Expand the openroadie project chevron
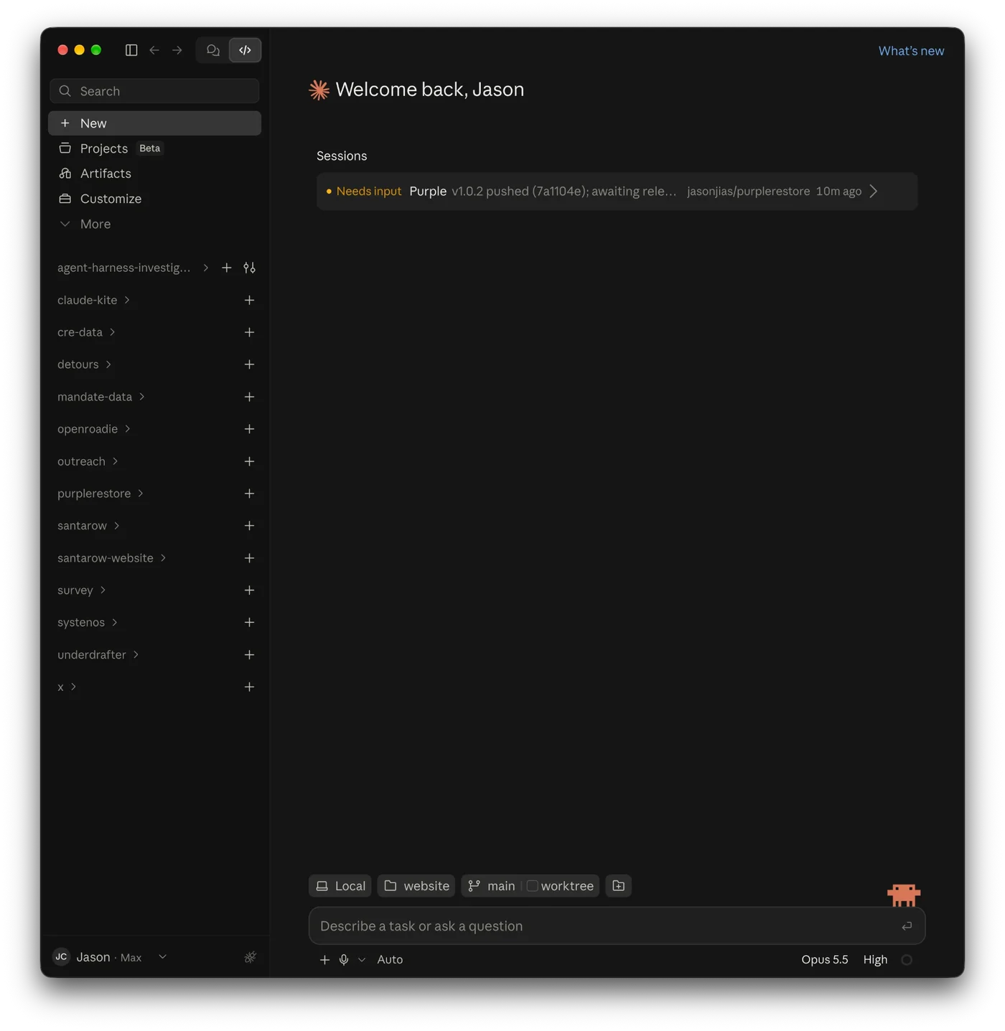Screen dimensions: 1005x1031 click(x=128, y=429)
